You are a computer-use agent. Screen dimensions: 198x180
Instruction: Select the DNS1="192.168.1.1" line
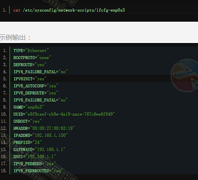click(34, 156)
